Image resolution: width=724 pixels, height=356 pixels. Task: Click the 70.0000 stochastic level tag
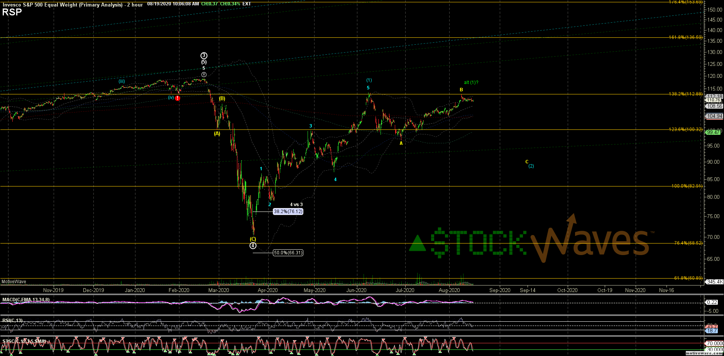click(x=714, y=343)
